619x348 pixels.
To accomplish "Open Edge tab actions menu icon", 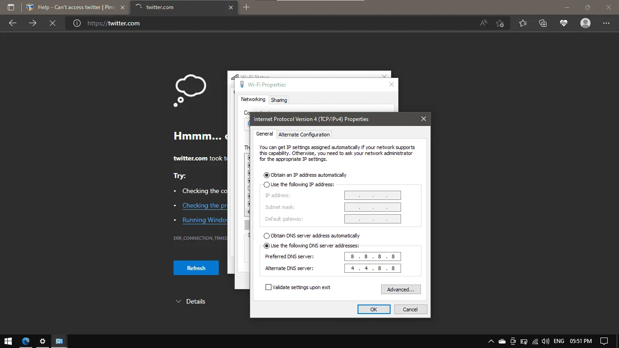I will (11, 7).
